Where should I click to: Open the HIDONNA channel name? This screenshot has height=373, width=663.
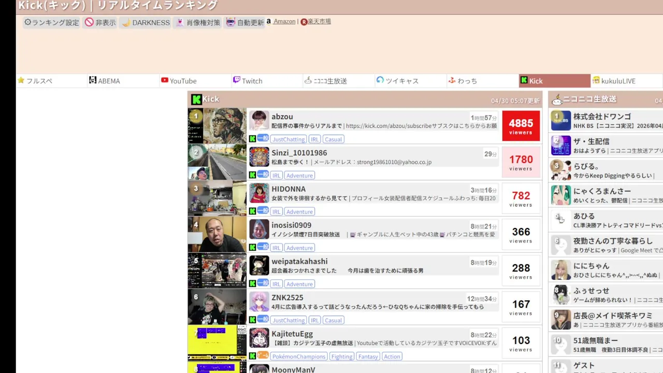coord(289,189)
